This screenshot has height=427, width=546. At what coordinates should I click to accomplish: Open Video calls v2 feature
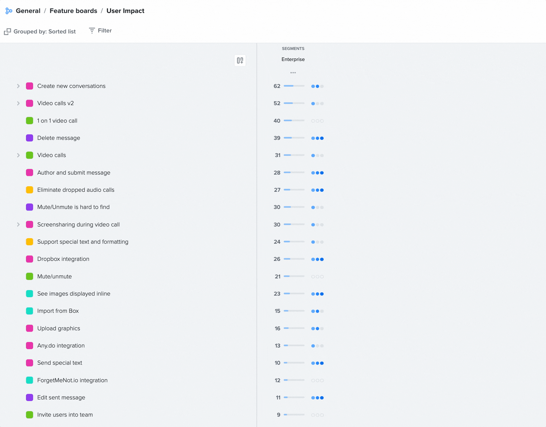pos(56,103)
